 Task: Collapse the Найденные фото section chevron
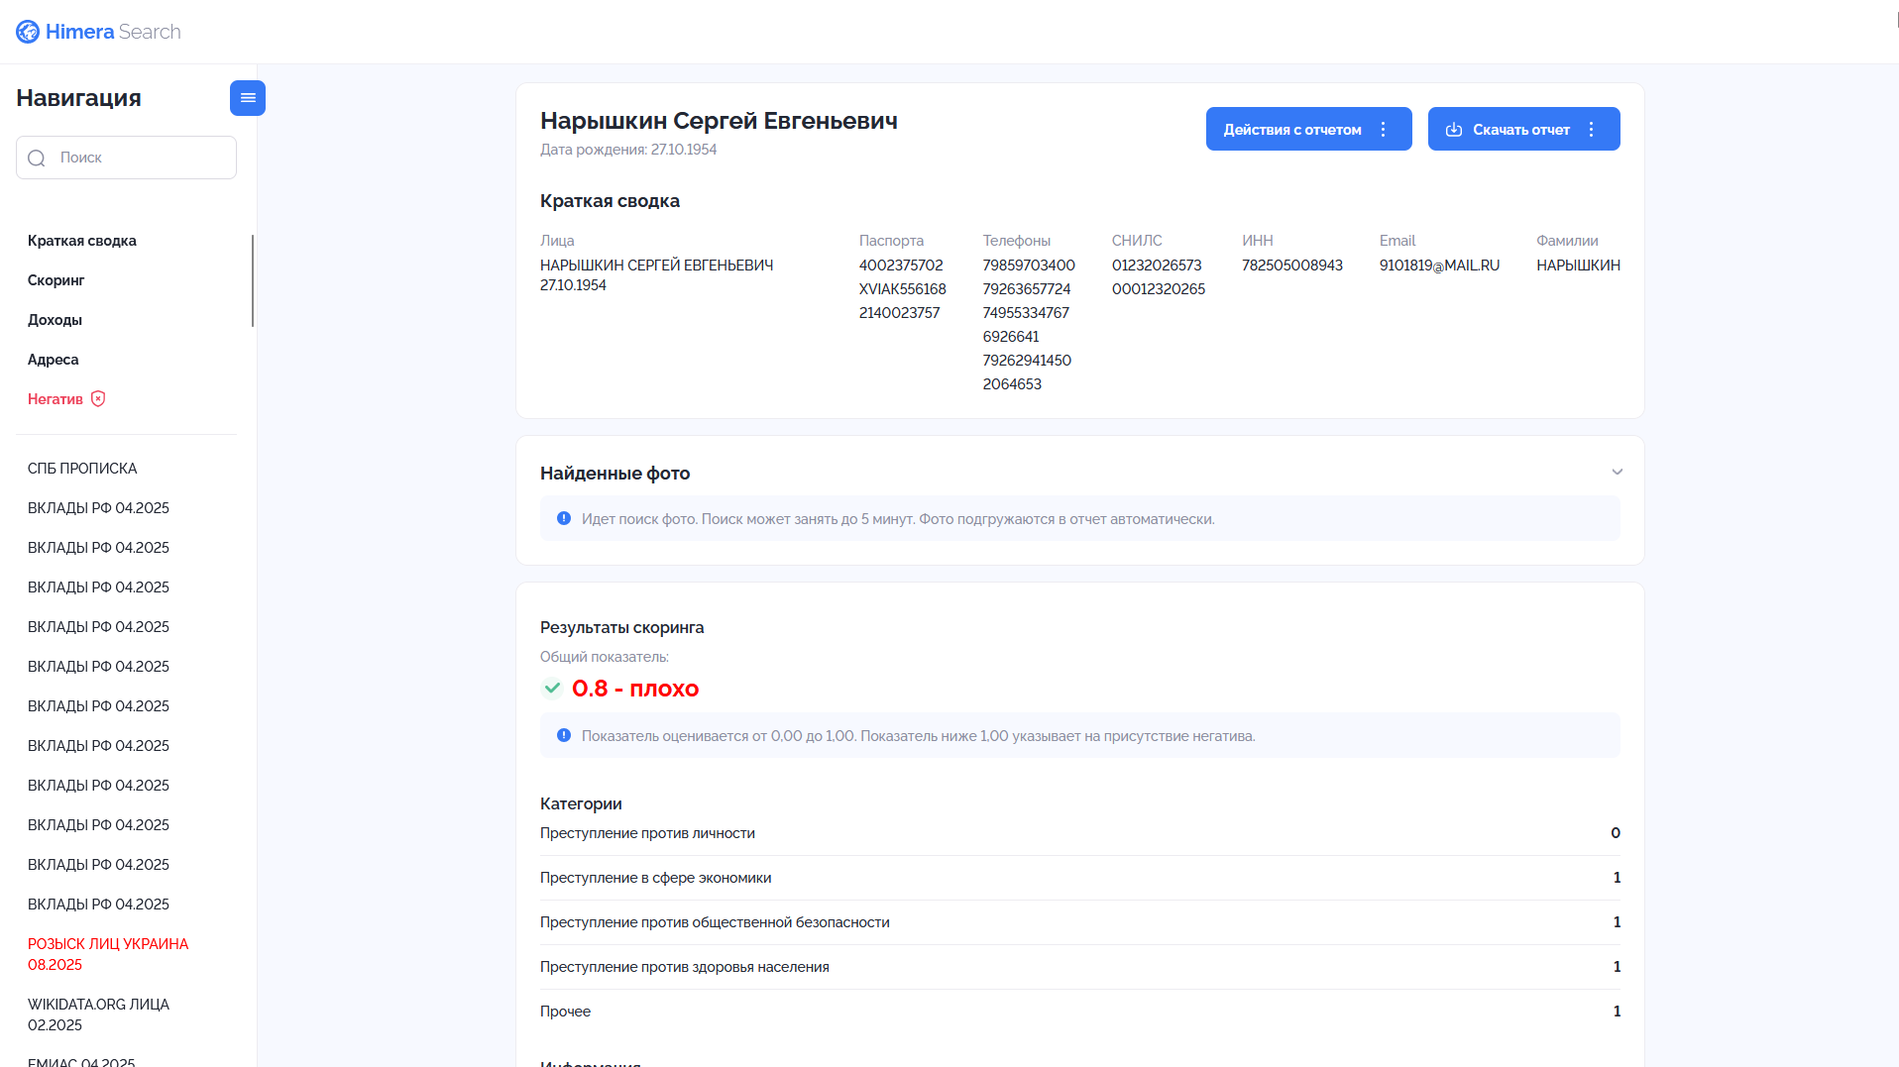[1618, 472]
